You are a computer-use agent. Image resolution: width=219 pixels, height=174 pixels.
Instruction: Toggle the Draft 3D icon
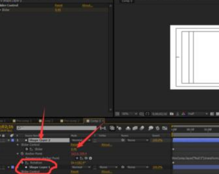[x=119, y=128]
